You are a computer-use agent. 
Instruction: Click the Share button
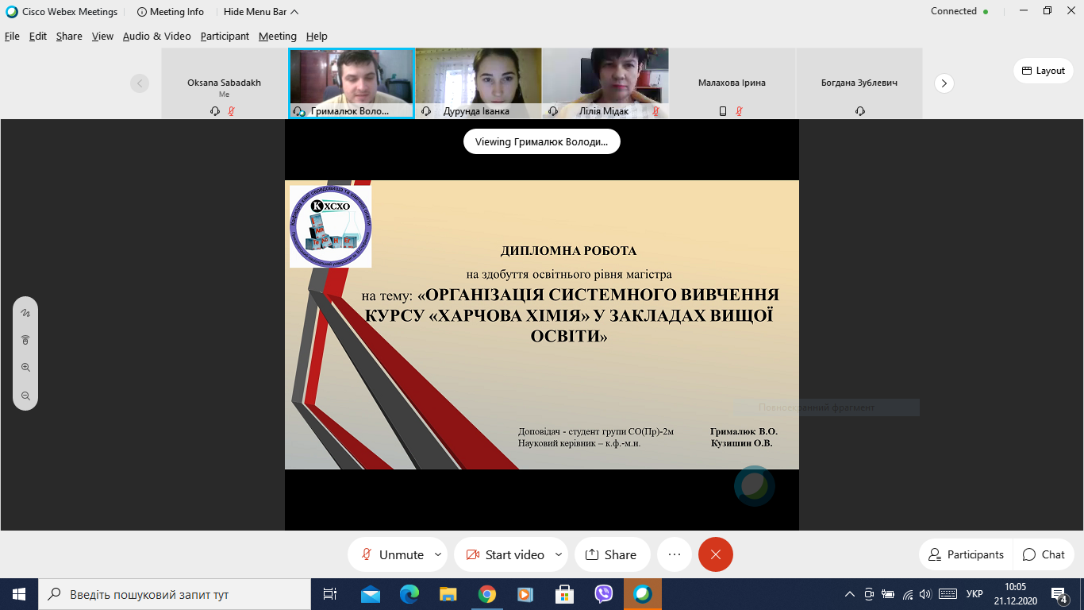pos(611,554)
